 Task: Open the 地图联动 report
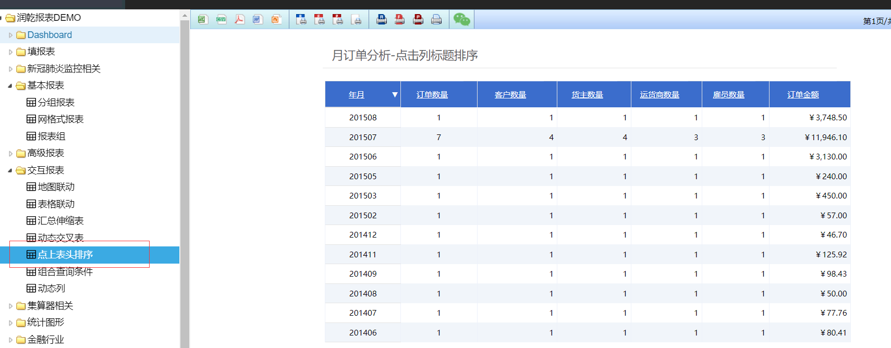[56, 187]
